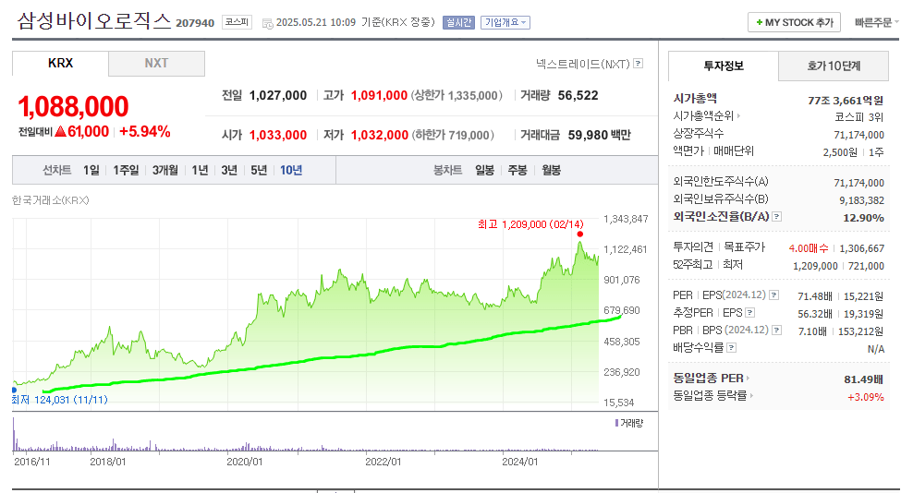
Task: Show the 1일 line chart
Action: [91, 171]
